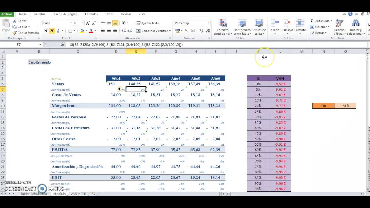
Task: Align cell content to middle
Action: pyautogui.click(x=109, y=23)
